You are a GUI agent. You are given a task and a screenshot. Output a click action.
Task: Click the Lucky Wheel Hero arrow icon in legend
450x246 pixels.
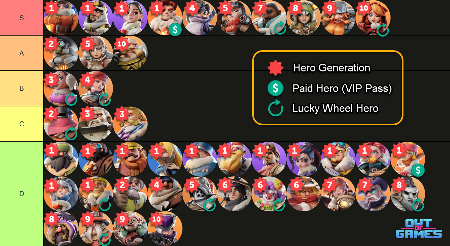point(276,108)
